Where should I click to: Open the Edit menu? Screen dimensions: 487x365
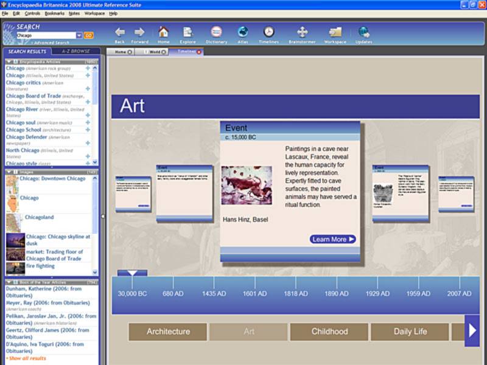[16, 13]
